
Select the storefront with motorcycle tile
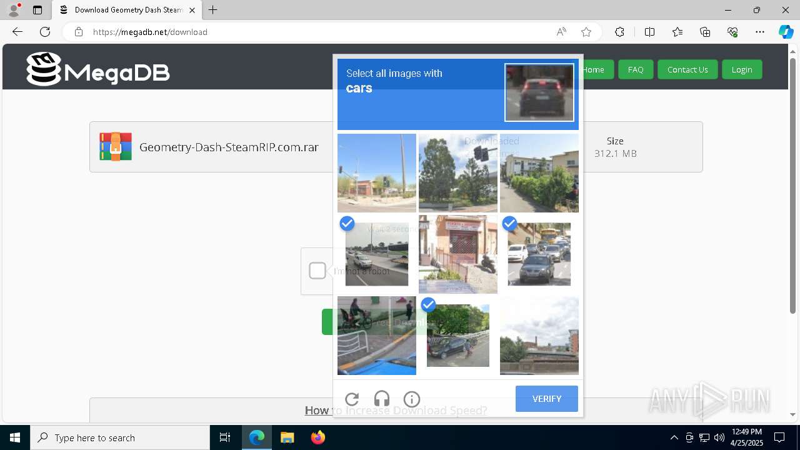coord(458,254)
